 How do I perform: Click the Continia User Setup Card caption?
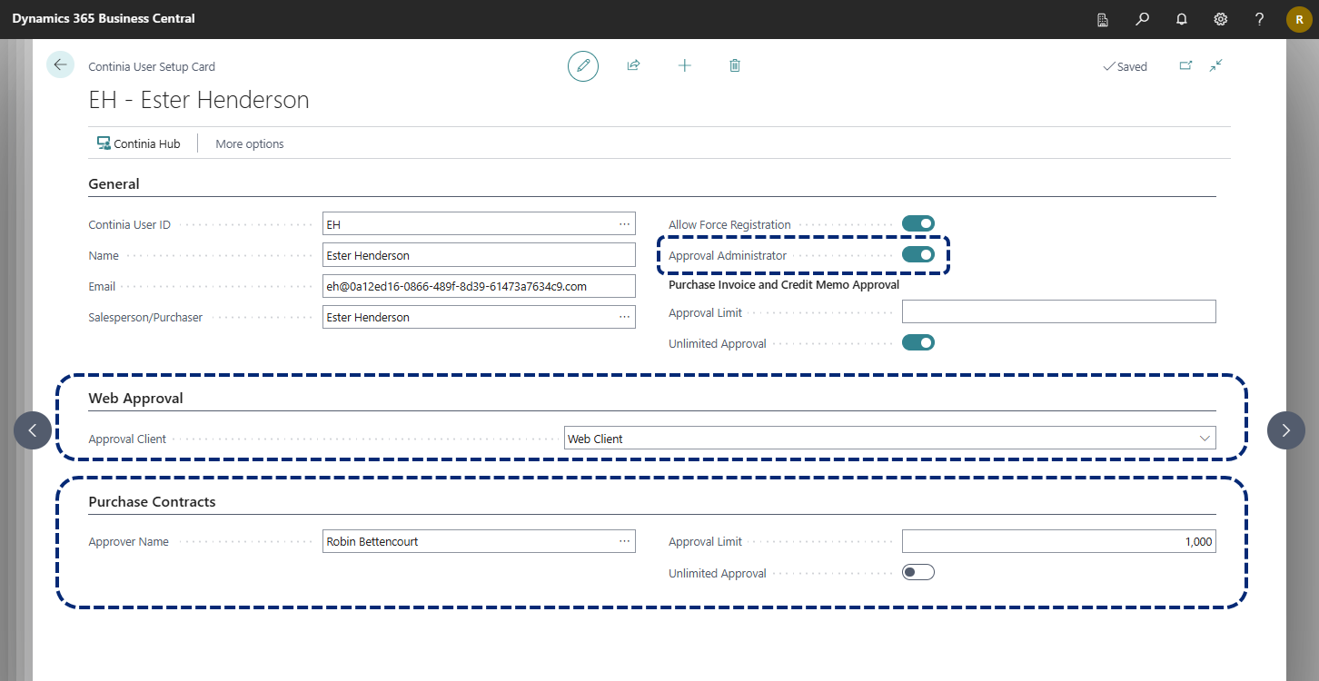[152, 66]
